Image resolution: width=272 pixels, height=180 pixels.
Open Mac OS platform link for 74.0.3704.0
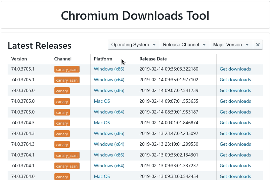[x=102, y=177]
